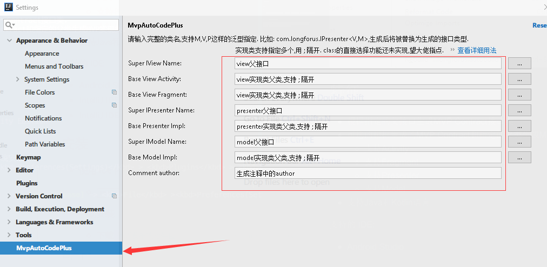Screen dimensions: 547x267
Task: Click the Scopes project-level icon
Action: tap(114, 105)
